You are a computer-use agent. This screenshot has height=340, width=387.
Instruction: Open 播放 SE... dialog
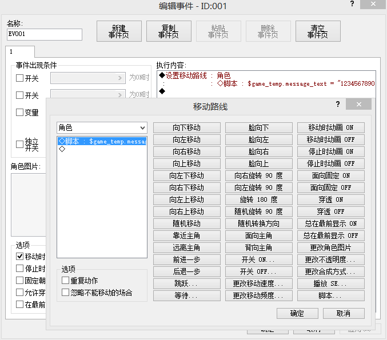[x=331, y=284]
